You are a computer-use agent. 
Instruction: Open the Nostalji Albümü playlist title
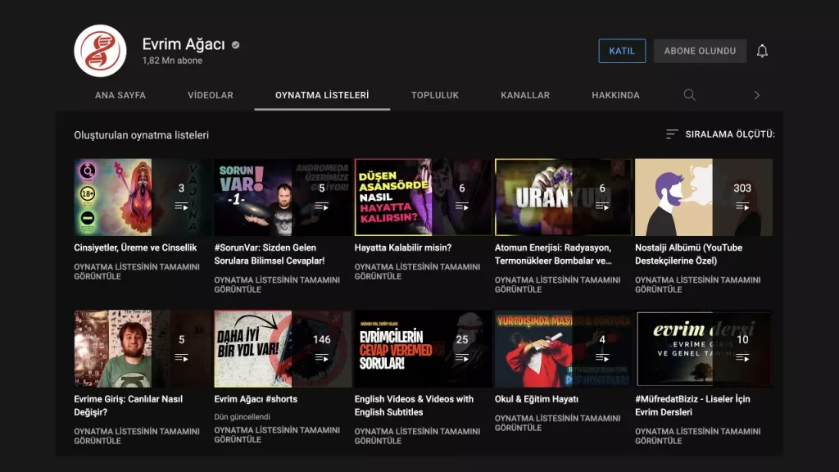(x=688, y=254)
